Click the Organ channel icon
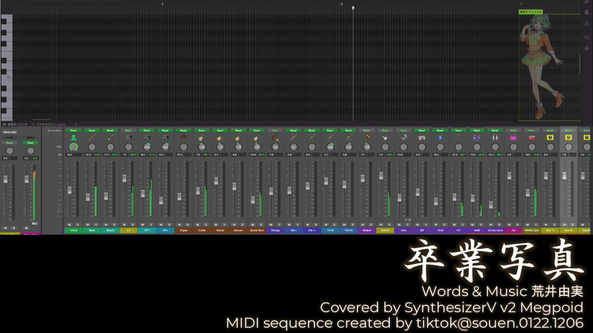 pyautogui.click(x=183, y=138)
